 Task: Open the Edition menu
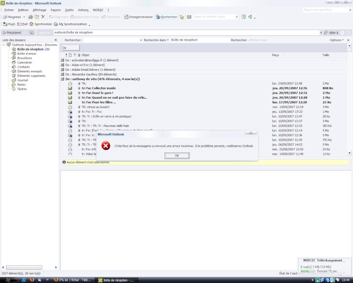pyautogui.click(x=23, y=10)
